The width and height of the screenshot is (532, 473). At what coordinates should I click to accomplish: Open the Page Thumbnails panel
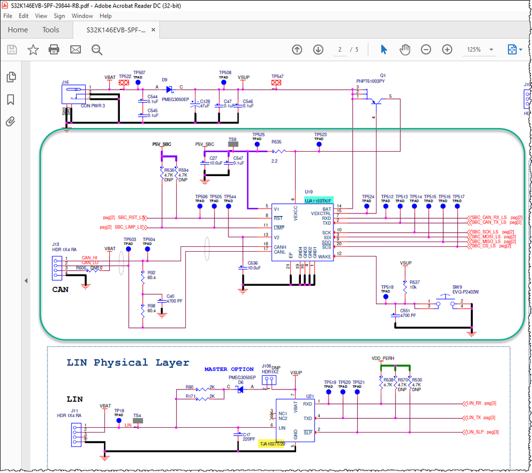coord(11,77)
